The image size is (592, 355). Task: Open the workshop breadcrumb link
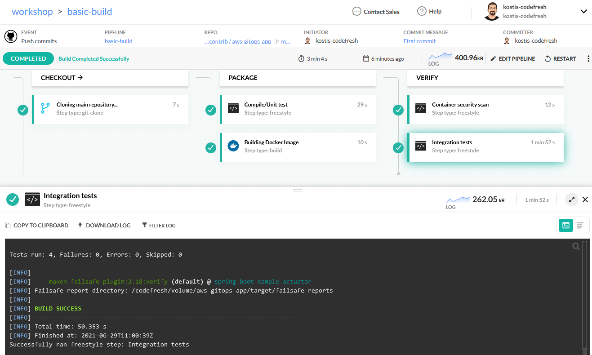click(32, 12)
